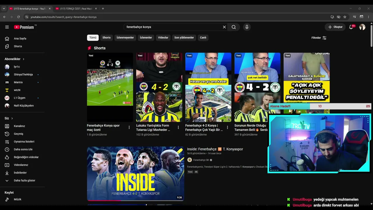Click the install app icon in address bar
Screen dimensions: 373x210
point(332,17)
